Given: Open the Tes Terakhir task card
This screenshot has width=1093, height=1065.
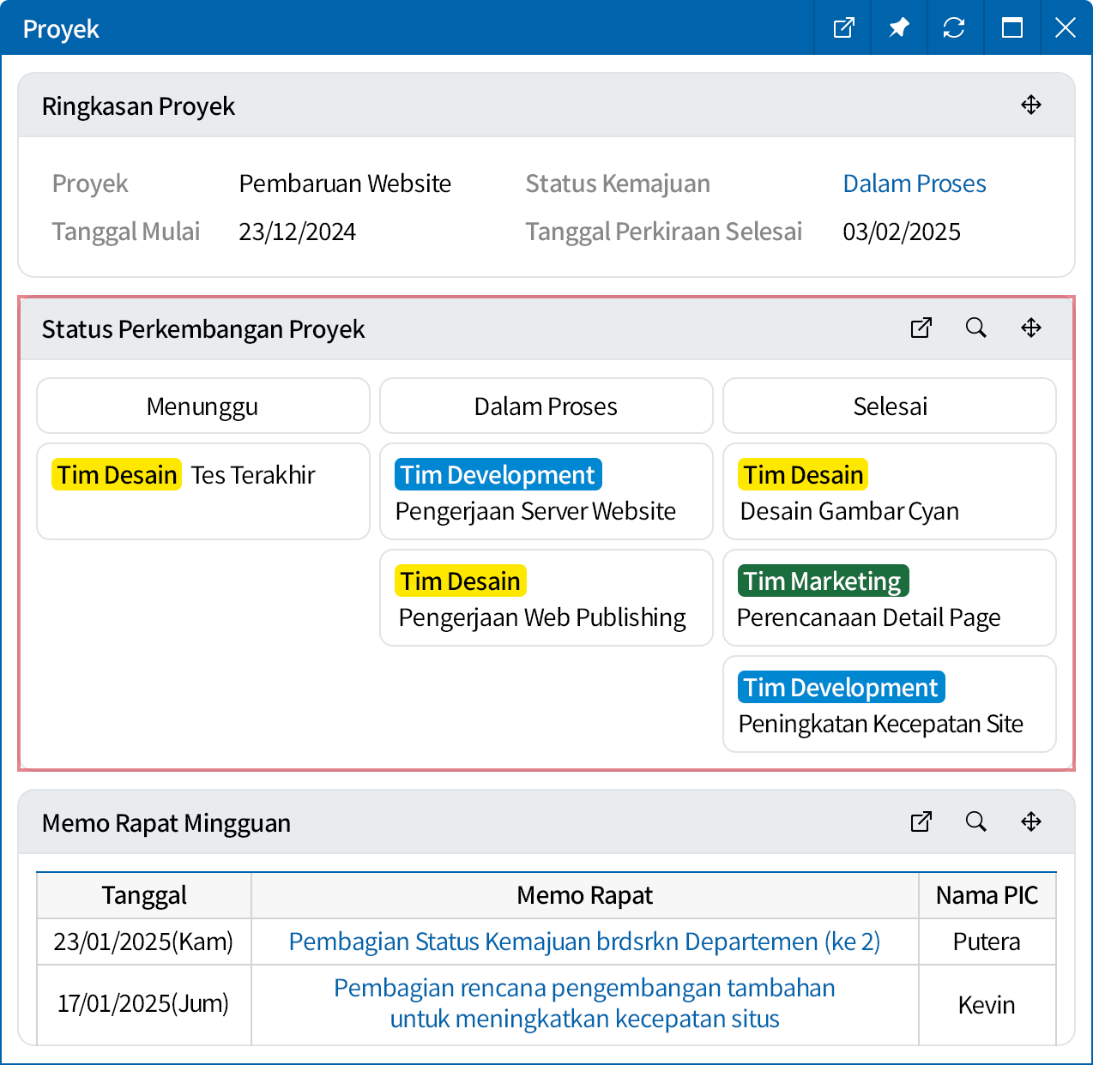Looking at the screenshot, I should pos(203,491).
